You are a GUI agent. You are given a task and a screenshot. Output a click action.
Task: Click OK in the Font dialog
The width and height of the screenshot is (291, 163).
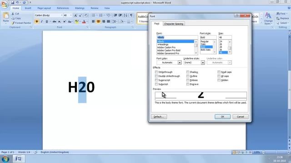pyautogui.click(x=222, y=117)
